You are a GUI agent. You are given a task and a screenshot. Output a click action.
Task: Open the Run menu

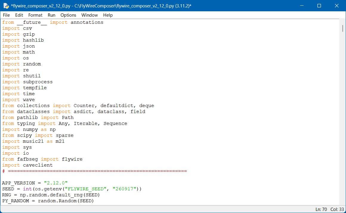pyautogui.click(x=51, y=15)
